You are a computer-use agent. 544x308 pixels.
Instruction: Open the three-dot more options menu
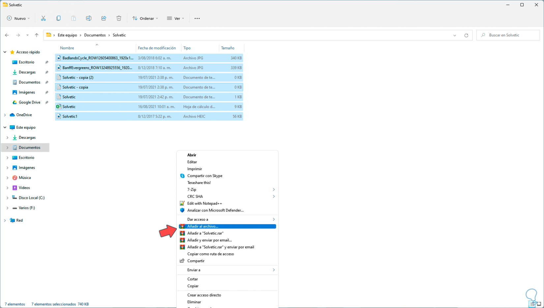coord(197,18)
